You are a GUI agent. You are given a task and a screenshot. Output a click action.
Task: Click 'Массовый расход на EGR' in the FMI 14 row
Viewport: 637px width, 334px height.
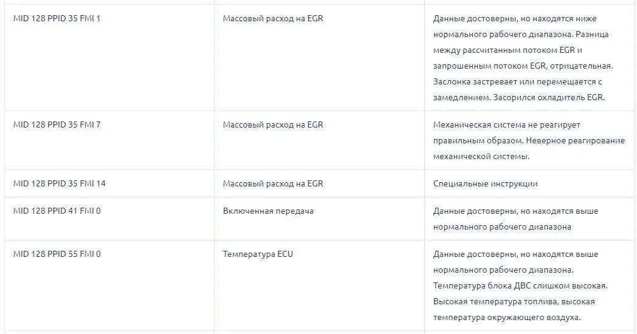273,183
